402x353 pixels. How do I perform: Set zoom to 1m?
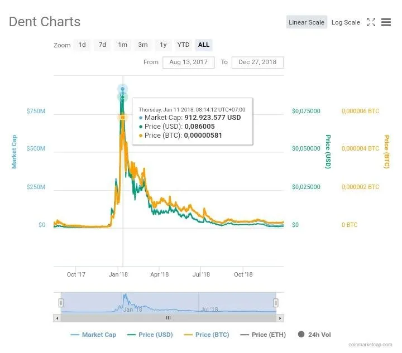[x=122, y=45]
